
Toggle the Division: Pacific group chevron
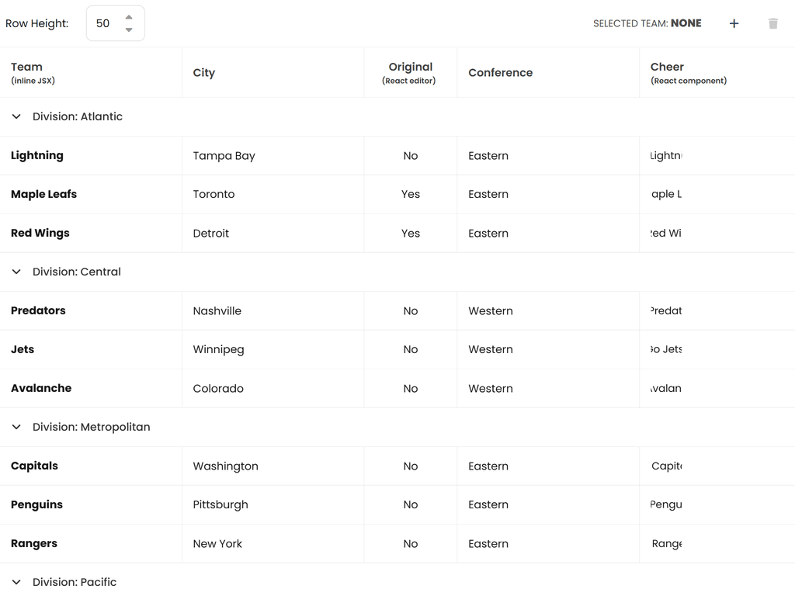click(x=16, y=582)
